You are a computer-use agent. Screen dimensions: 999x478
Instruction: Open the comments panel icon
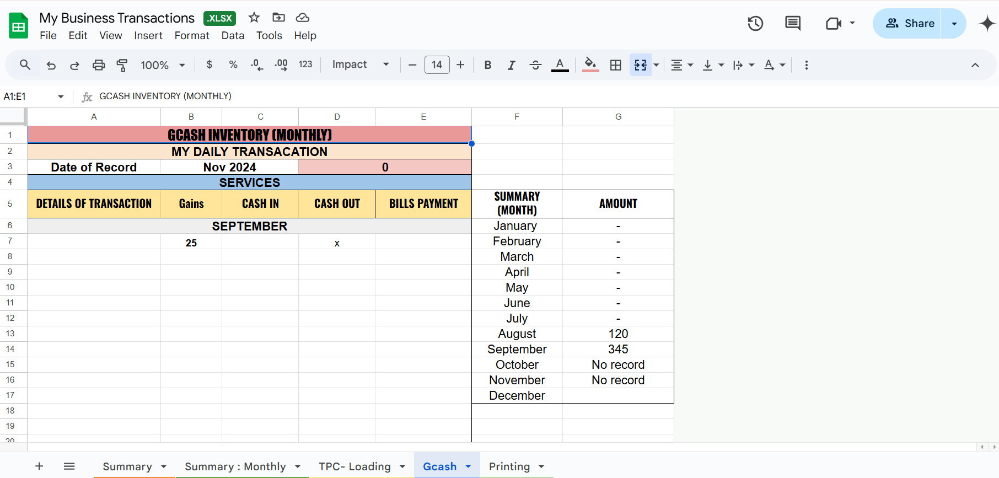[793, 23]
